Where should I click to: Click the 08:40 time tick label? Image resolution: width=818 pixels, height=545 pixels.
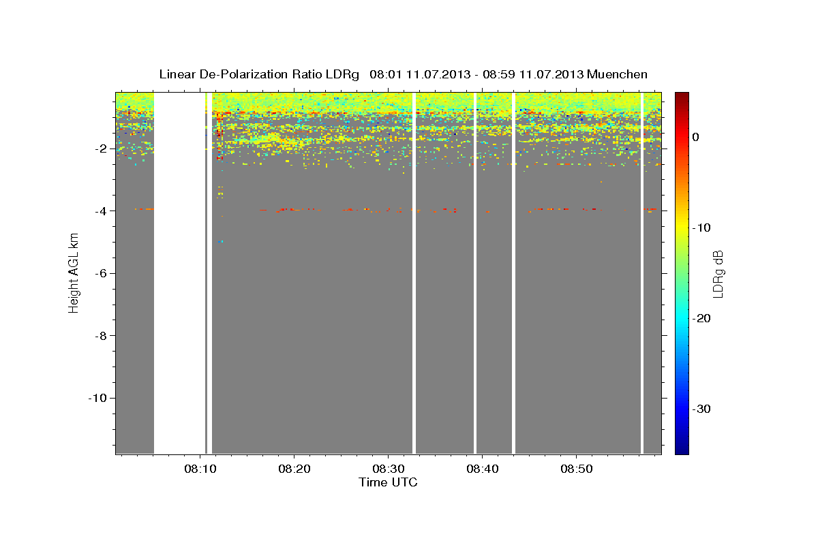pyautogui.click(x=483, y=469)
